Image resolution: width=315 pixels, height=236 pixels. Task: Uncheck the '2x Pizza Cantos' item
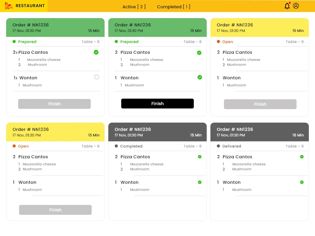tap(96, 52)
